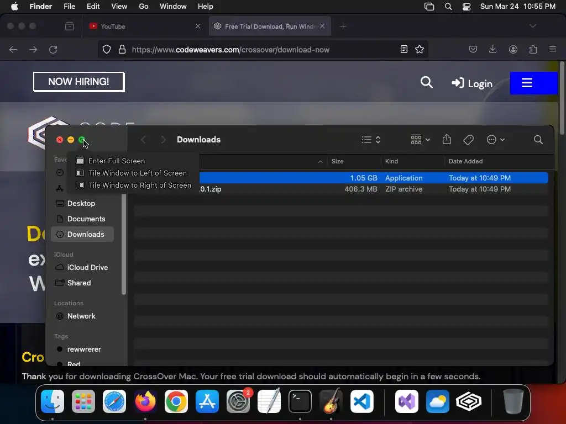Viewport: 566px width, 424px height.
Task: Open the Window menu in menu bar
Action: pyautogui.click(x=173, y=7)
